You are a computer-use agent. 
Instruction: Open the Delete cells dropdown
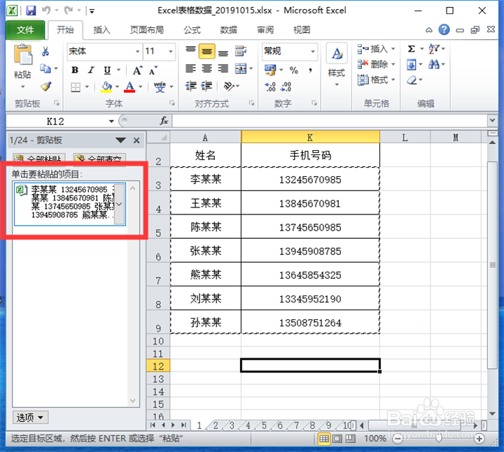393,64
